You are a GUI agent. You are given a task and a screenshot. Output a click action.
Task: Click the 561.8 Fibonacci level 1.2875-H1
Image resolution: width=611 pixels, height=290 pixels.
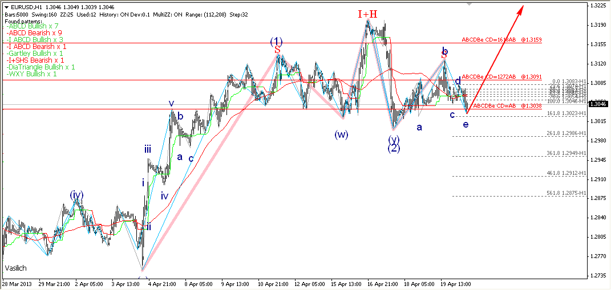click(x=566, y=193)
